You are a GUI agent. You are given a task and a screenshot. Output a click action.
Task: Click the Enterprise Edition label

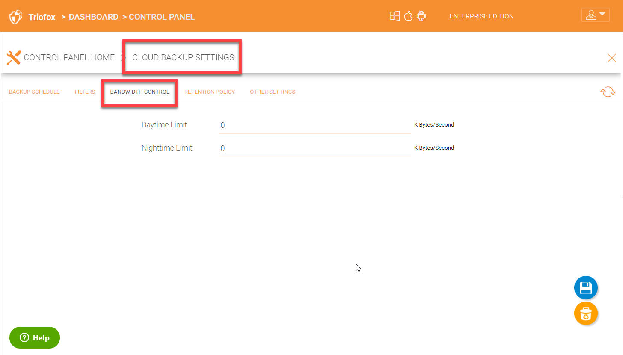481,16
